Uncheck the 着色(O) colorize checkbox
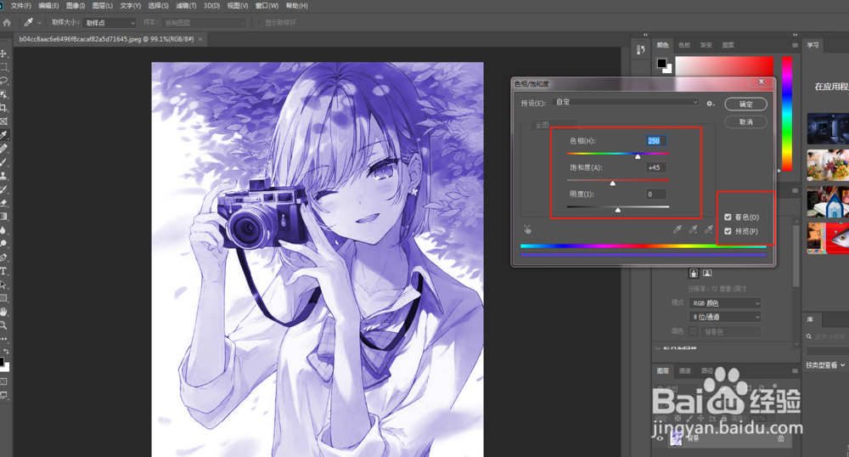The image size is (849, 457). [728, 217]
